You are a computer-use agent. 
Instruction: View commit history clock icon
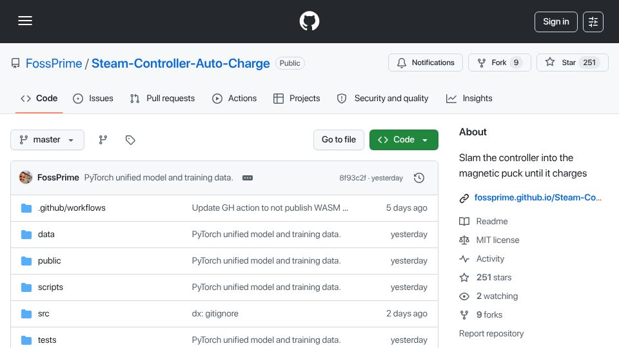tap(419, 178)
